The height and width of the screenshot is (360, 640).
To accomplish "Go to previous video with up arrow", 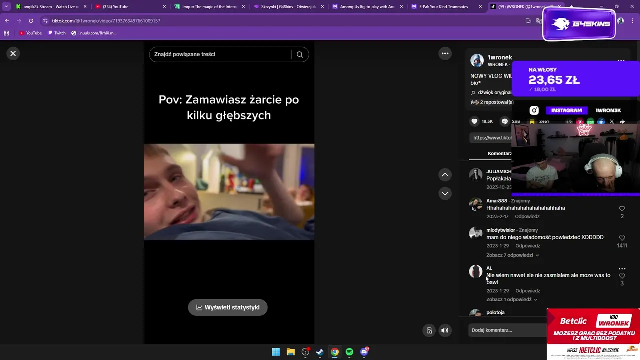I will 445,174.
